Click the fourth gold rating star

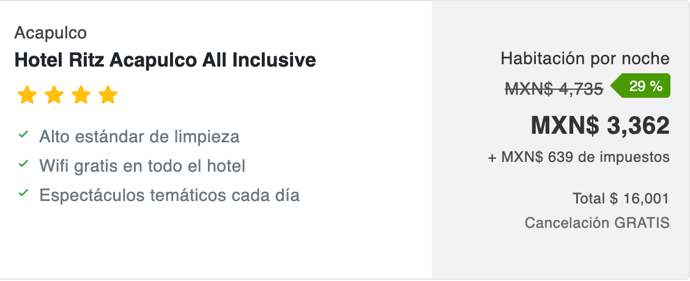click(x=108, y=95)
